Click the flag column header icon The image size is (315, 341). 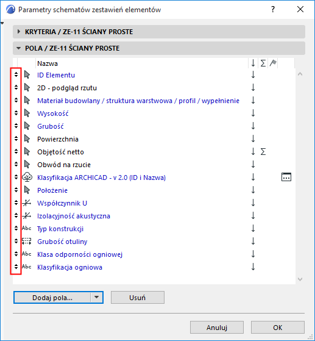tap(273, 63)
